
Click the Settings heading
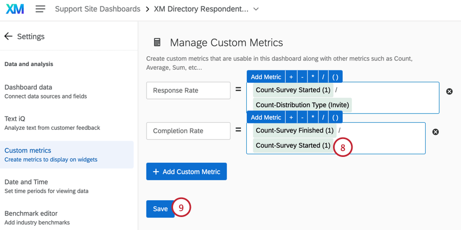point(31,36)
